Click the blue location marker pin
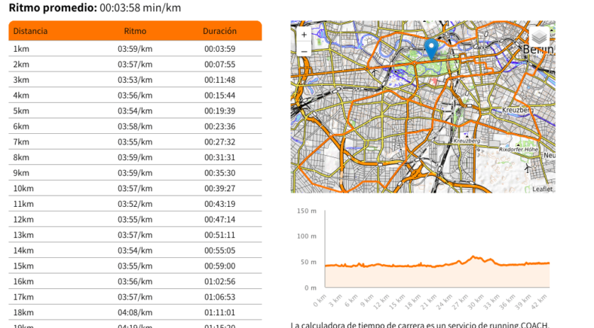This screenshot has width=594, height=328. click(431, 48)
